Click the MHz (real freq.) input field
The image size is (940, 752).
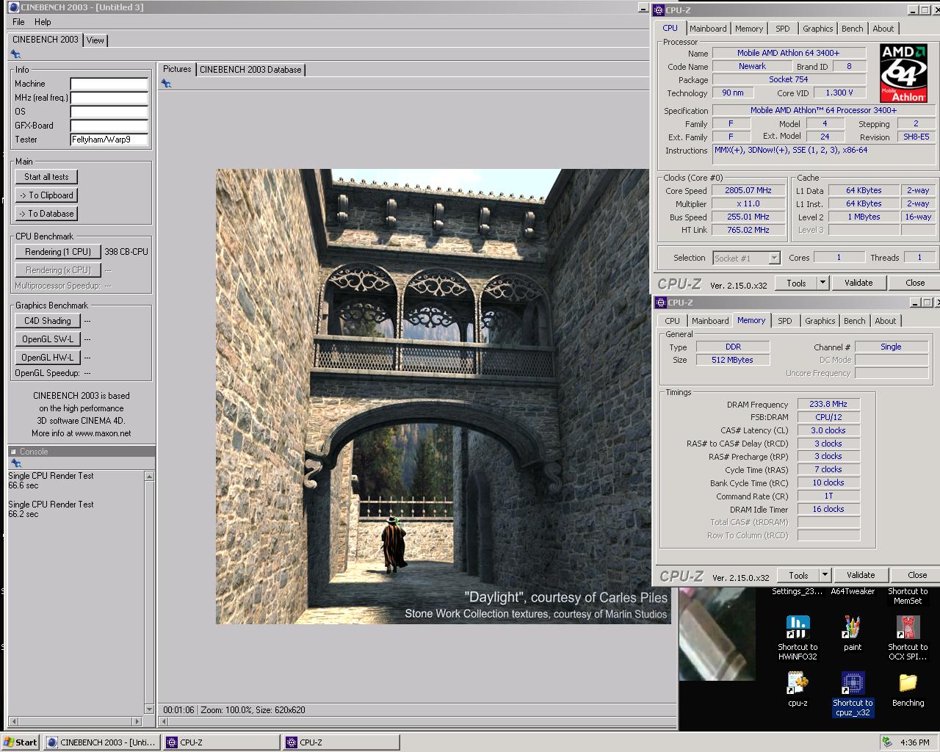pyautogui.click(x=109, y=98)
